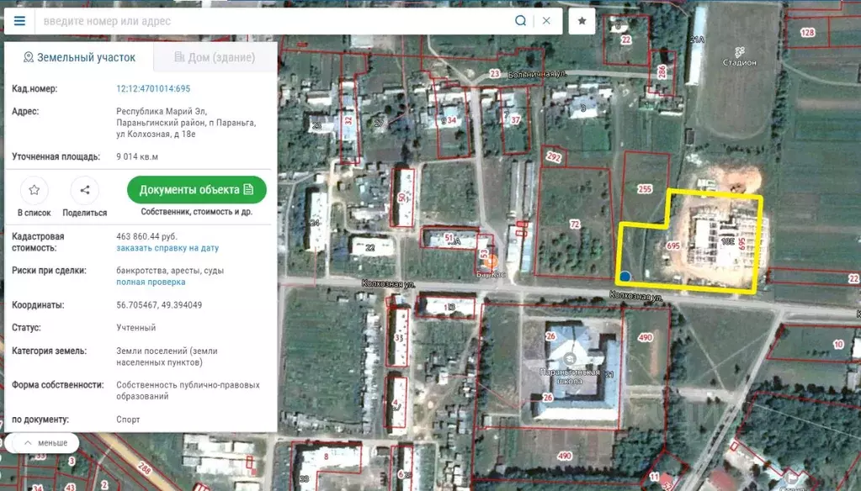The width and height of the screenshot is (861, 491).
Task: Click the Поделиться share icon
Action: pos(84,191)
